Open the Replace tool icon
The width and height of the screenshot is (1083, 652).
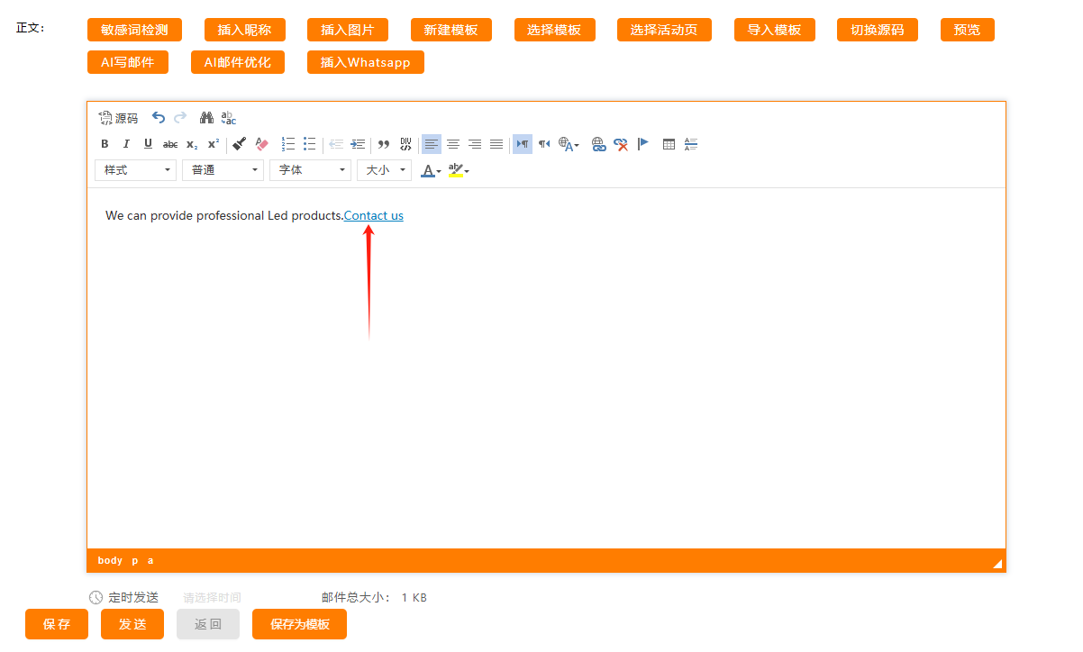click(x=229, y=118)
